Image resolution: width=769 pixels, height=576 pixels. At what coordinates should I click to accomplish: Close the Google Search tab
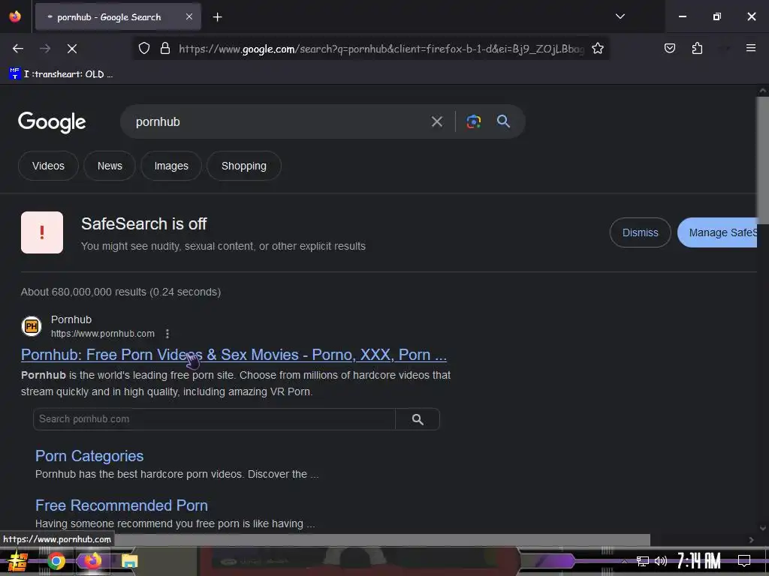(x=189, y=16)
